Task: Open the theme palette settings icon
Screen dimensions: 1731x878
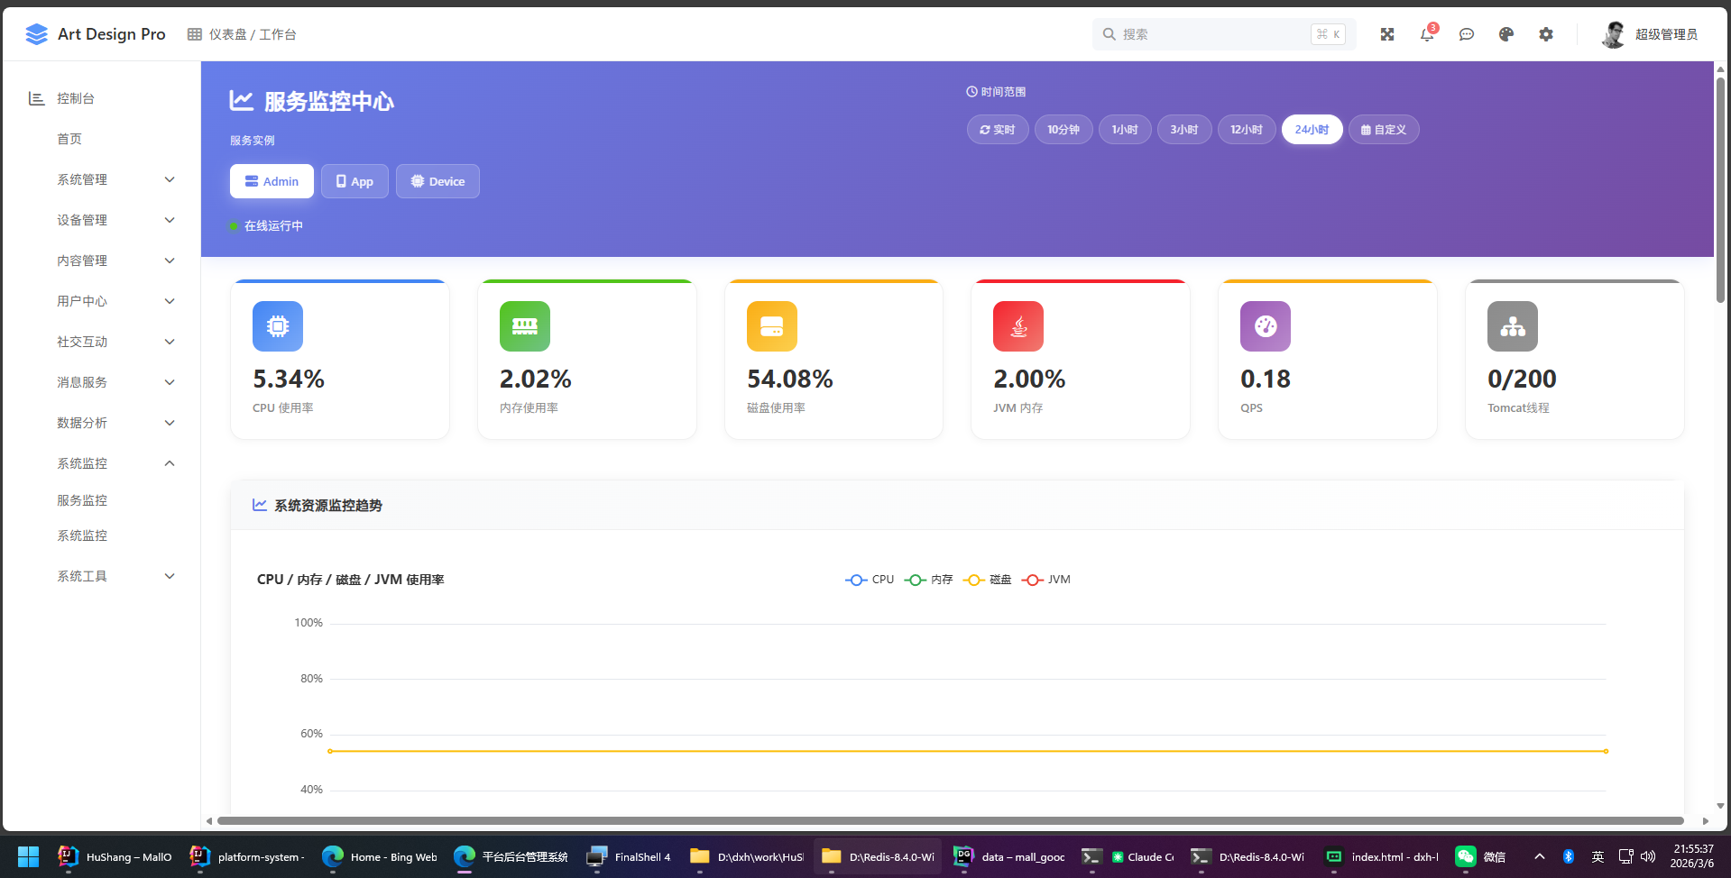Action: point(1505,34)
